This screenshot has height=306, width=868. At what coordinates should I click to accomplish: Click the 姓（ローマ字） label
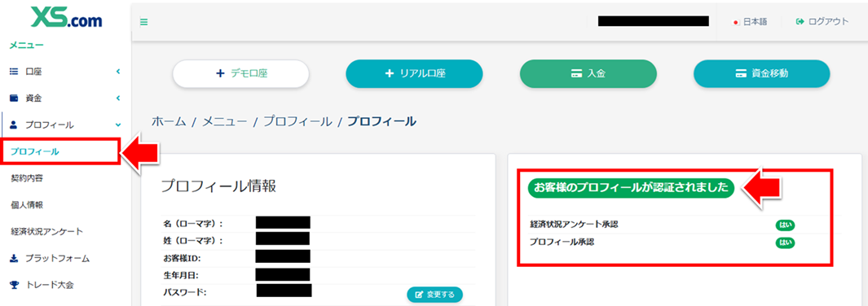(x=193, y=241)
